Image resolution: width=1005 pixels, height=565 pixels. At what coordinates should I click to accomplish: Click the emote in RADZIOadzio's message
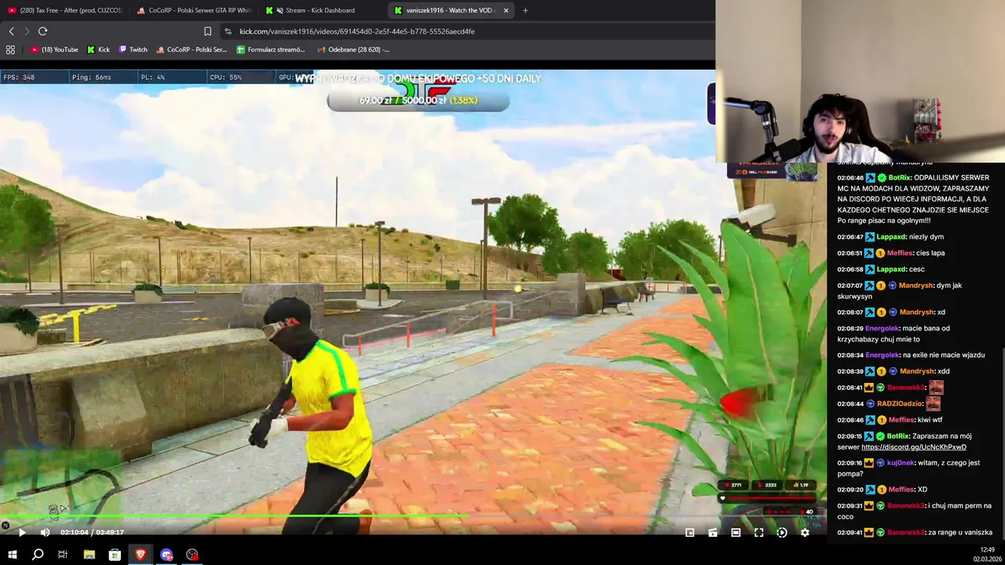(934, 403)
